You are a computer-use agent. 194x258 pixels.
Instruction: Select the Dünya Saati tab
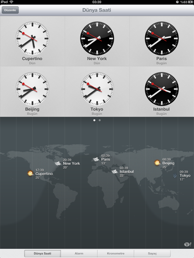pos(42,254)
